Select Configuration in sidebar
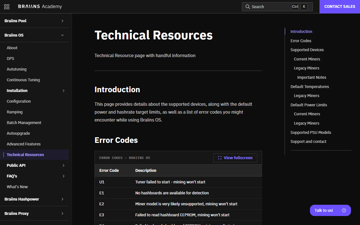The width and height of the screenshot is (360, 225). click(x=19, y=101)
